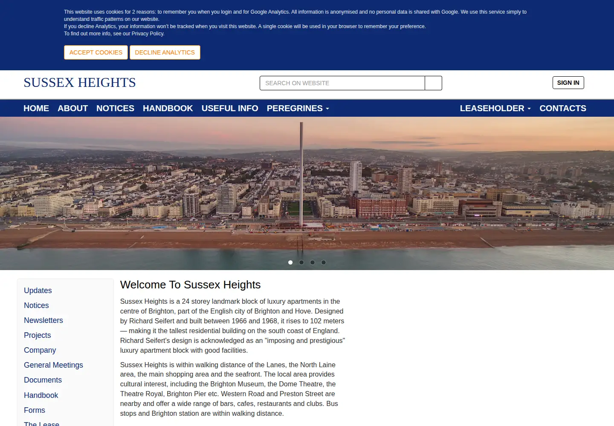614x426 pixels.
Task: Select the first carousel slide indicator dot
Action: (290, 262)
